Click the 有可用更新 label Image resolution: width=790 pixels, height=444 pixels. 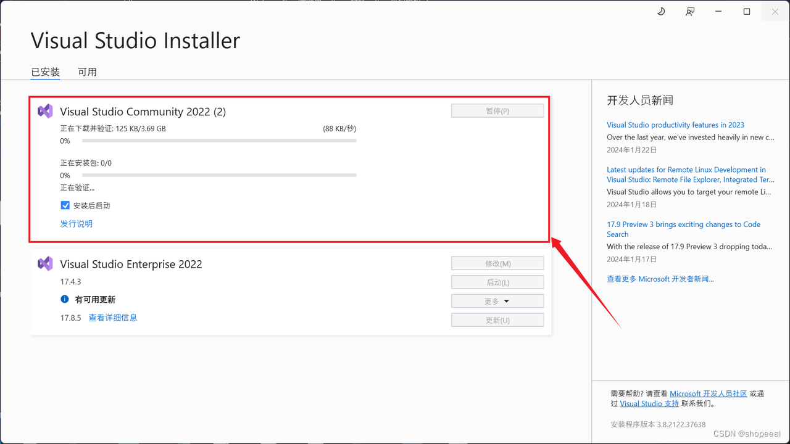pyautogui.click(x=95, y=299)
